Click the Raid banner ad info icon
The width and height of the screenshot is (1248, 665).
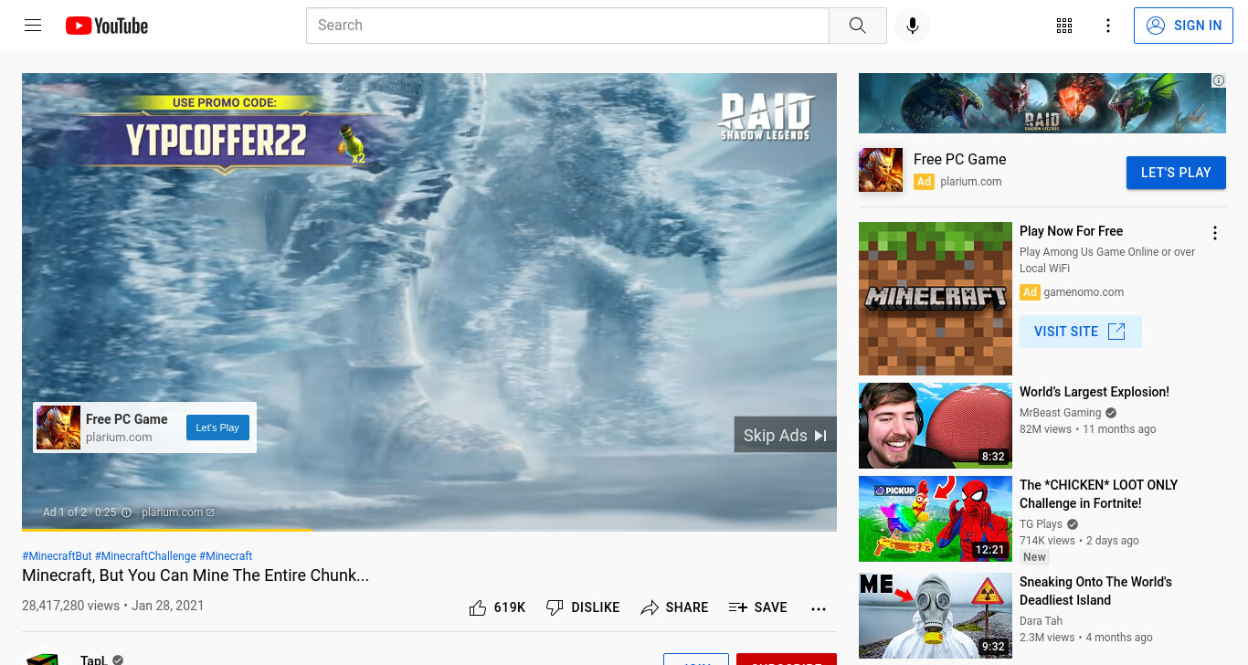click(1219, 80)
